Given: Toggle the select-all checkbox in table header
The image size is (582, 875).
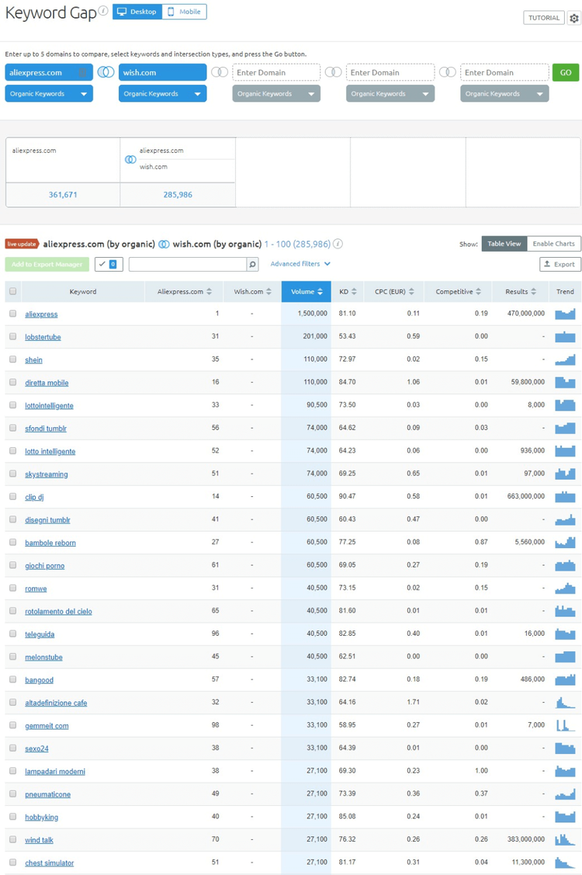Looking at the screenshot, I should [x=13, y=291].
